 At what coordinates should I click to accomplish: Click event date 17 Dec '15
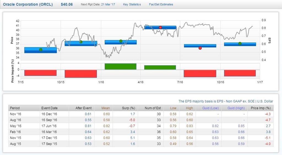tap(49, 138)
